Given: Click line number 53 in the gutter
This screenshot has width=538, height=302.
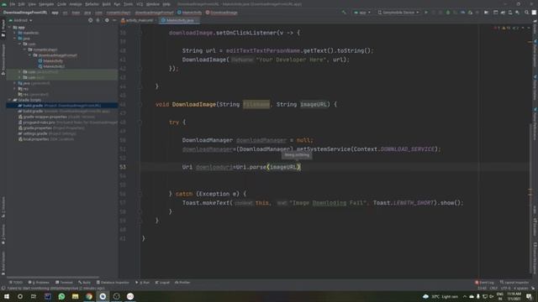Looking at the screenshot, I should pos(123,167).
